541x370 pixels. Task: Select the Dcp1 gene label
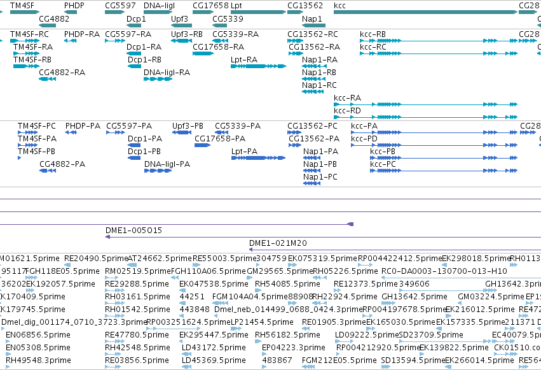[x=136, y=19]
